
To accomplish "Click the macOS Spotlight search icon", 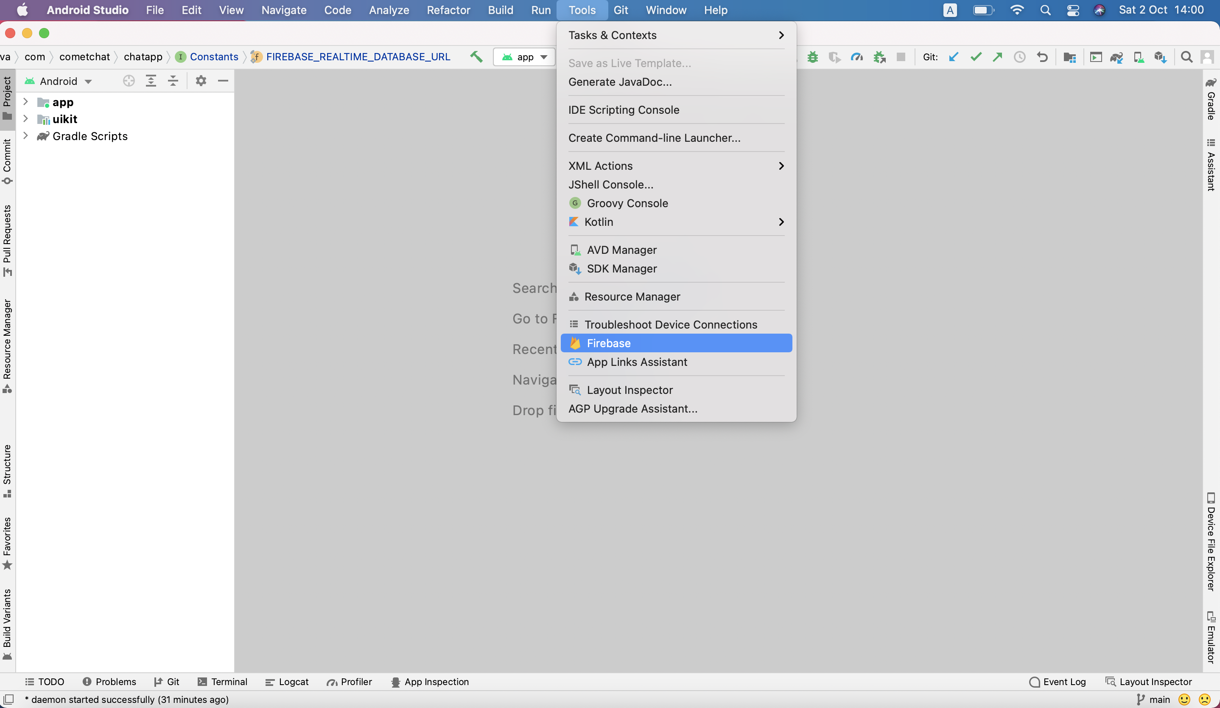I will coord(1045,10).
